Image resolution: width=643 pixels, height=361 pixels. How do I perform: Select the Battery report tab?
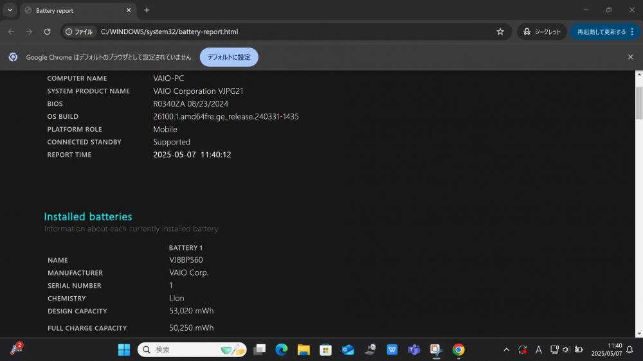coord(78,10)
